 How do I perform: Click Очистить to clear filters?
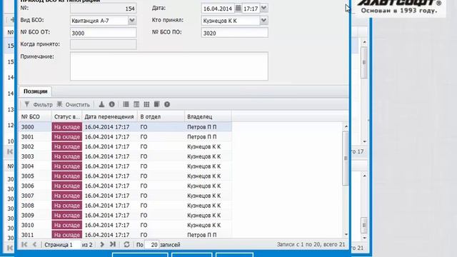[74, 105]
